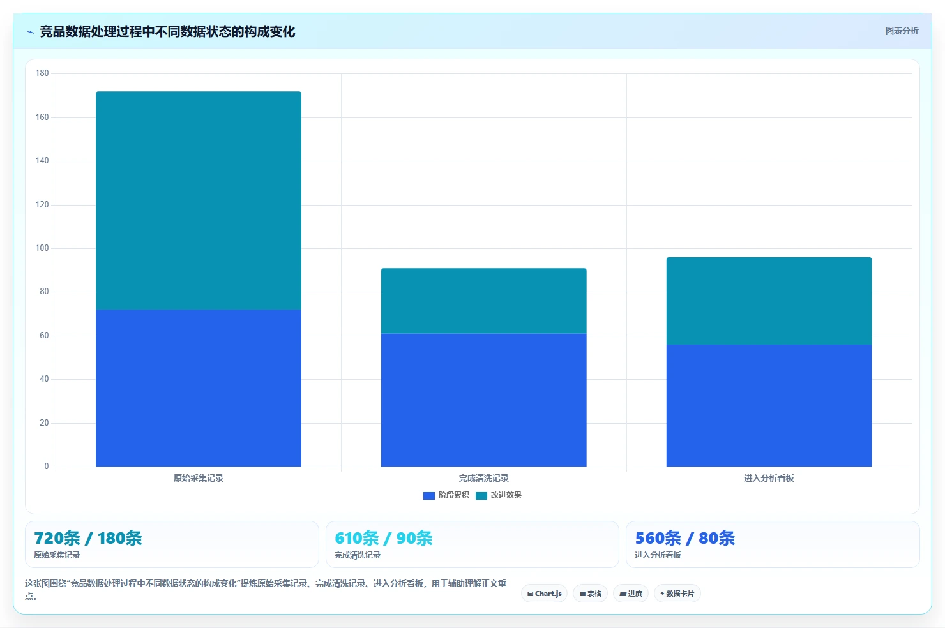Screen dimensions: 945x628
Task: Click the teal 改进效果 legend color box
Action: tap(481, 495)
